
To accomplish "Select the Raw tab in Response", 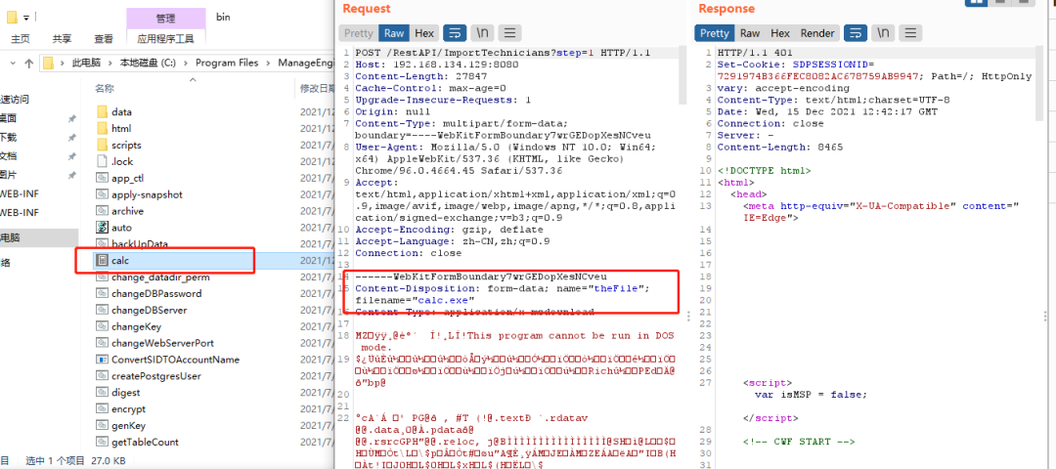I will point(750,33).
